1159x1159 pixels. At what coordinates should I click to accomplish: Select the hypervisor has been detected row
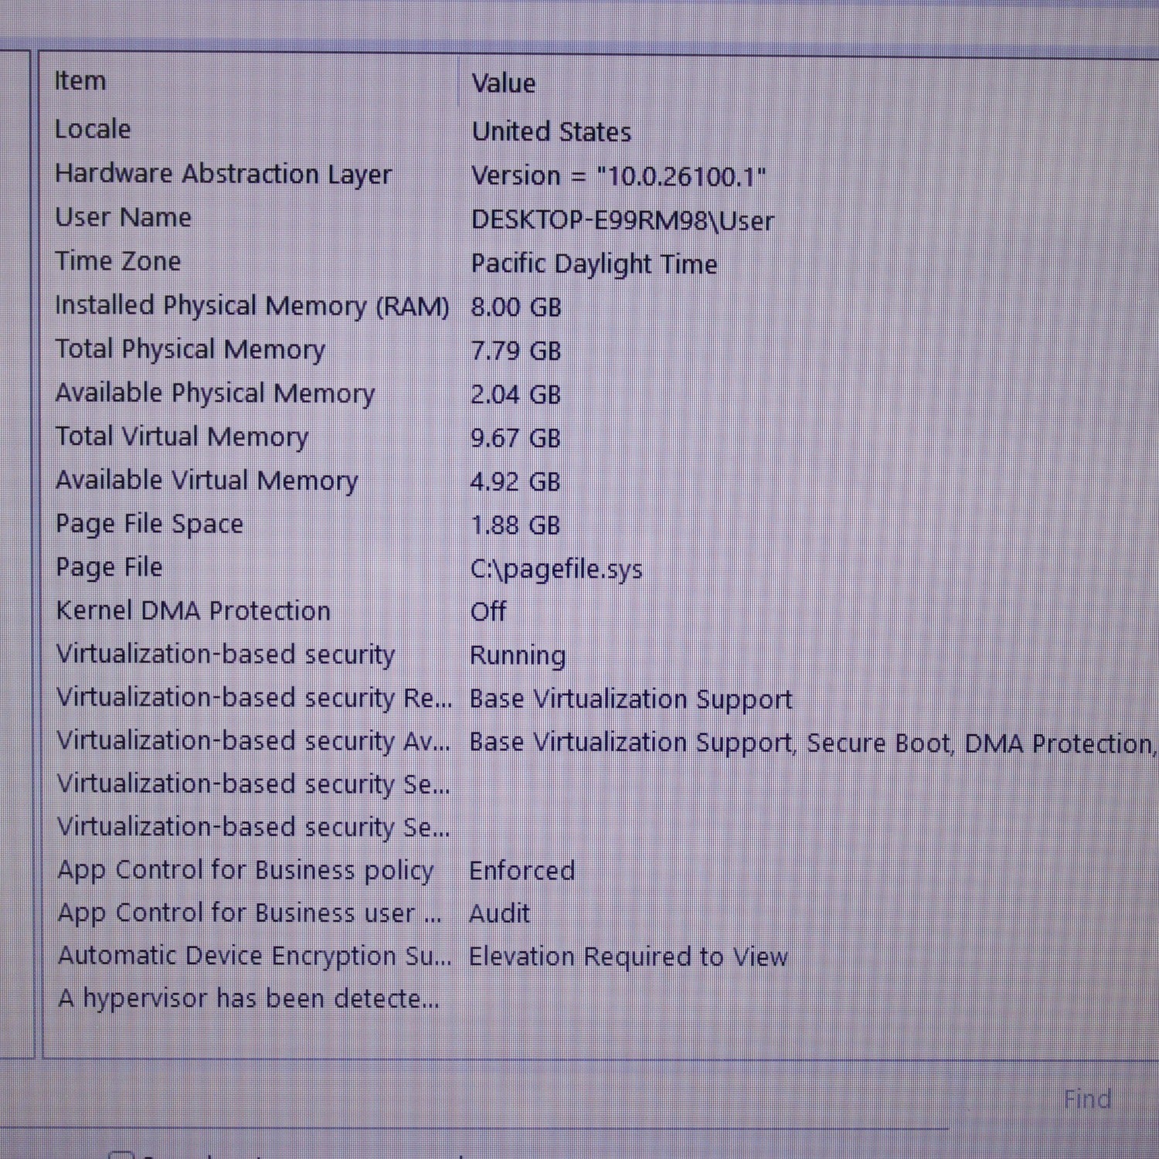click(x=248, y=998)
